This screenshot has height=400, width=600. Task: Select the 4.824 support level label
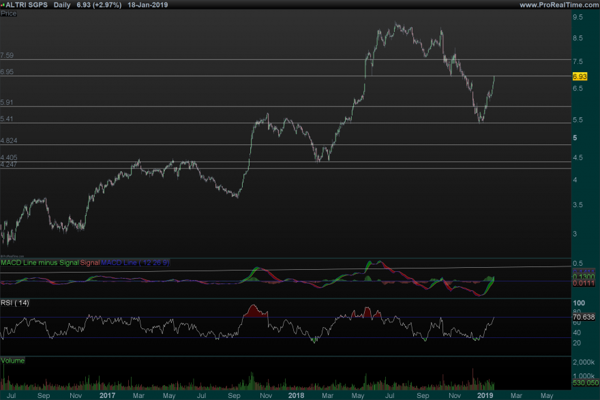[9, 140]
